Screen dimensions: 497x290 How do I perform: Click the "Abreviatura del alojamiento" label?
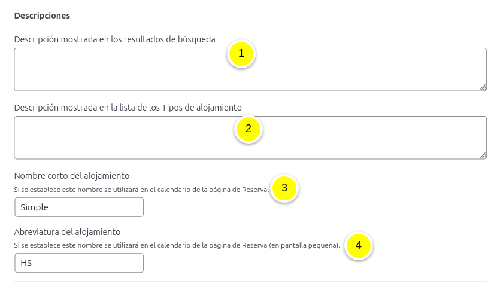[68, 231]
